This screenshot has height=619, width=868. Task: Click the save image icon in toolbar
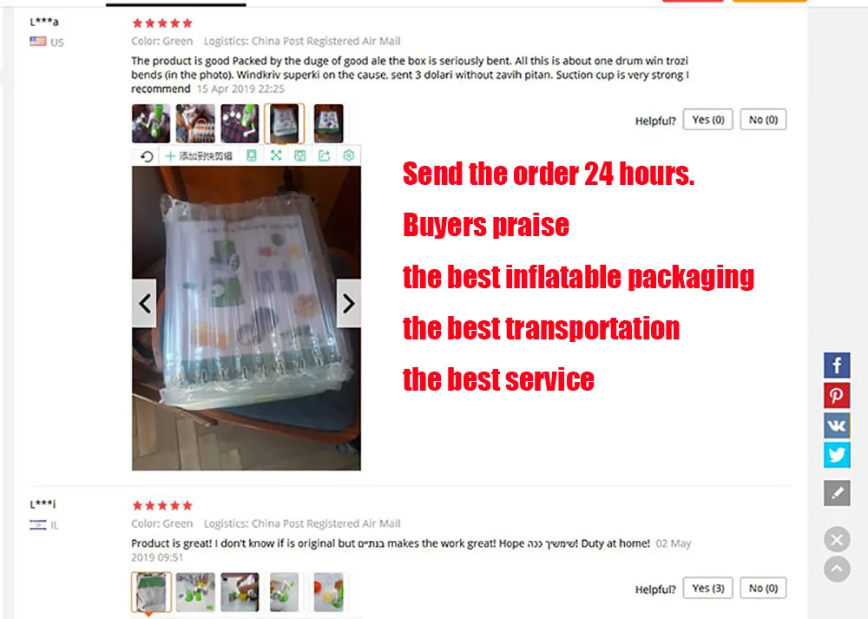point(300,155)
